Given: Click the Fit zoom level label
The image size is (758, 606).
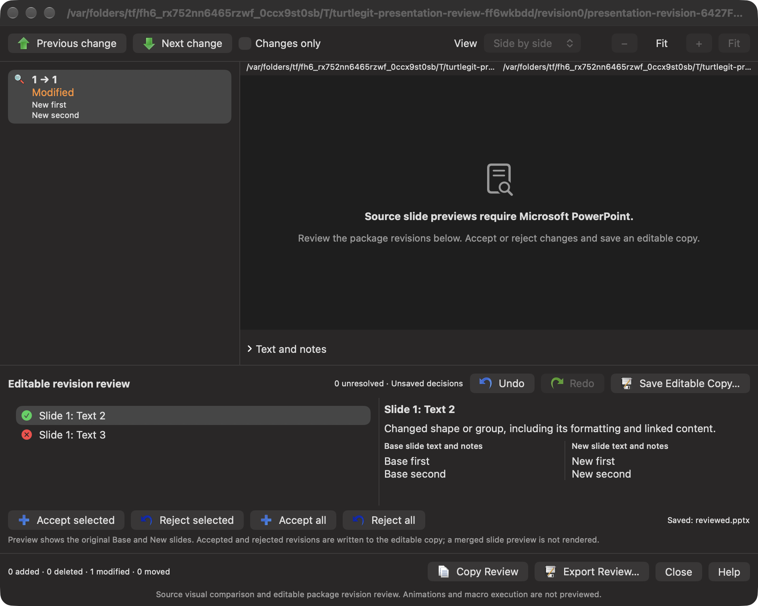Looking at the screenshot, I should click(661, 43).
